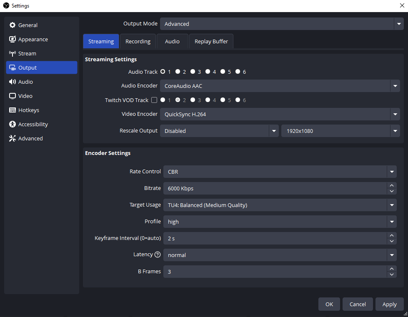Enable the Twitch VOD Track checkbox
Image resolution: width=408 pixels, height=317 pixels.
coord(154,100)
